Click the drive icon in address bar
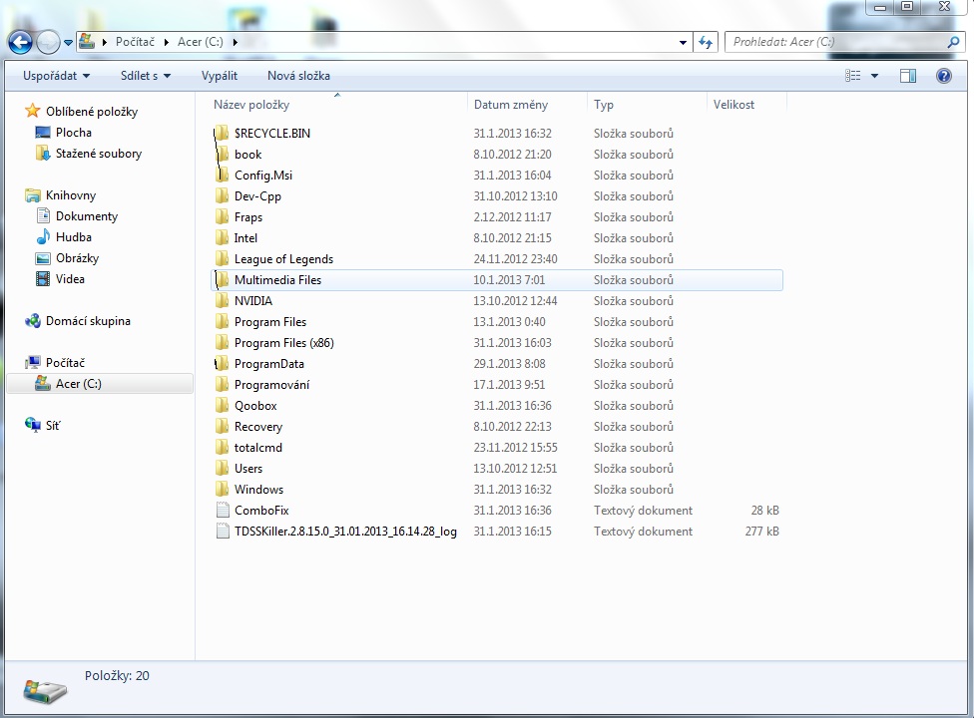 click(87, 42)
